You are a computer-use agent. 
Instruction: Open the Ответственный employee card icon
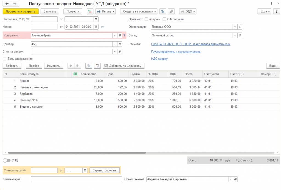coord(235,179)
